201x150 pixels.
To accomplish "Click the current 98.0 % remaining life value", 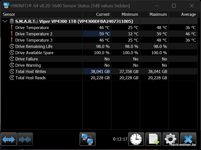I will click(103, 46).
